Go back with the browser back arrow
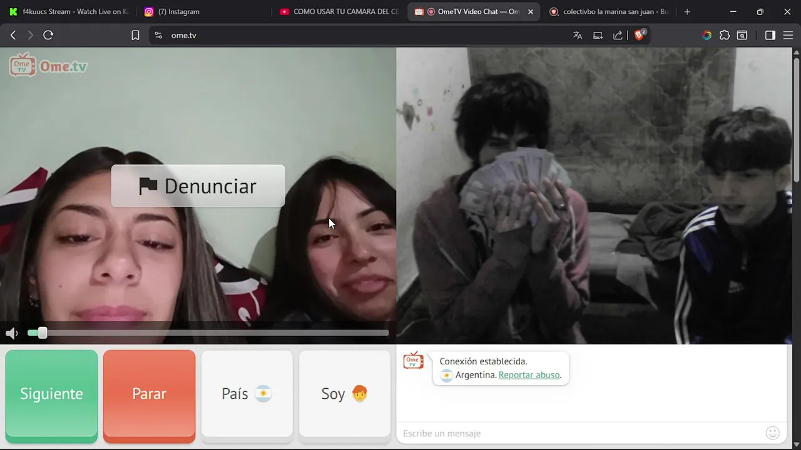 pos(13,36)
